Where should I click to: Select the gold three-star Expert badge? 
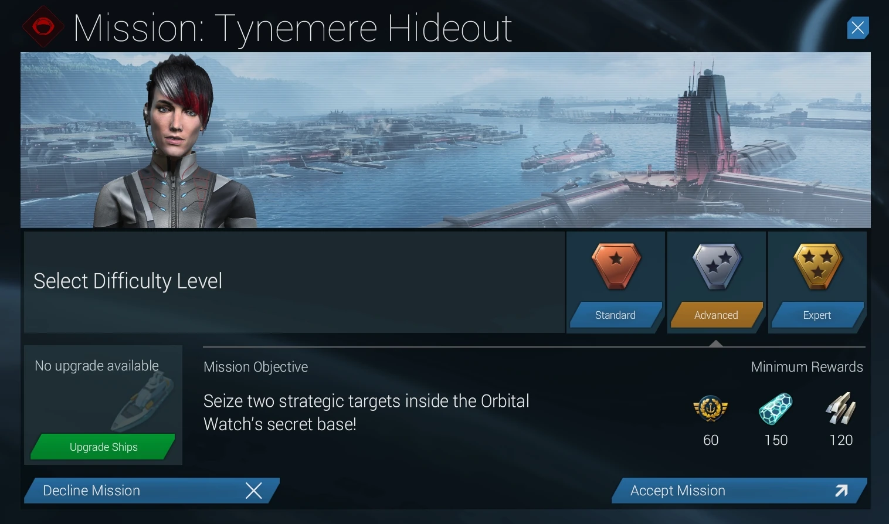[817, 266]
